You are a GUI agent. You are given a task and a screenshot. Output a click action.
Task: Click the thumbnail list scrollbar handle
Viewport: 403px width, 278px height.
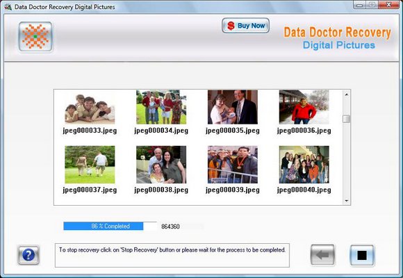click(x=347, y=119)
